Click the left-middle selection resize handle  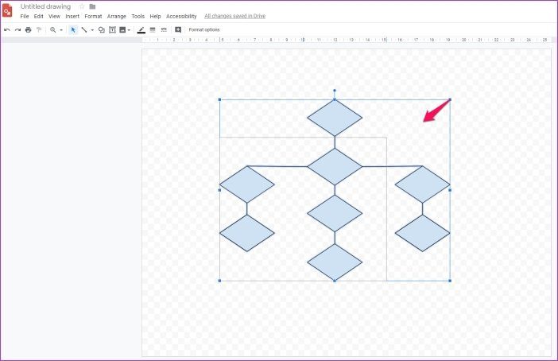(219, 190)
